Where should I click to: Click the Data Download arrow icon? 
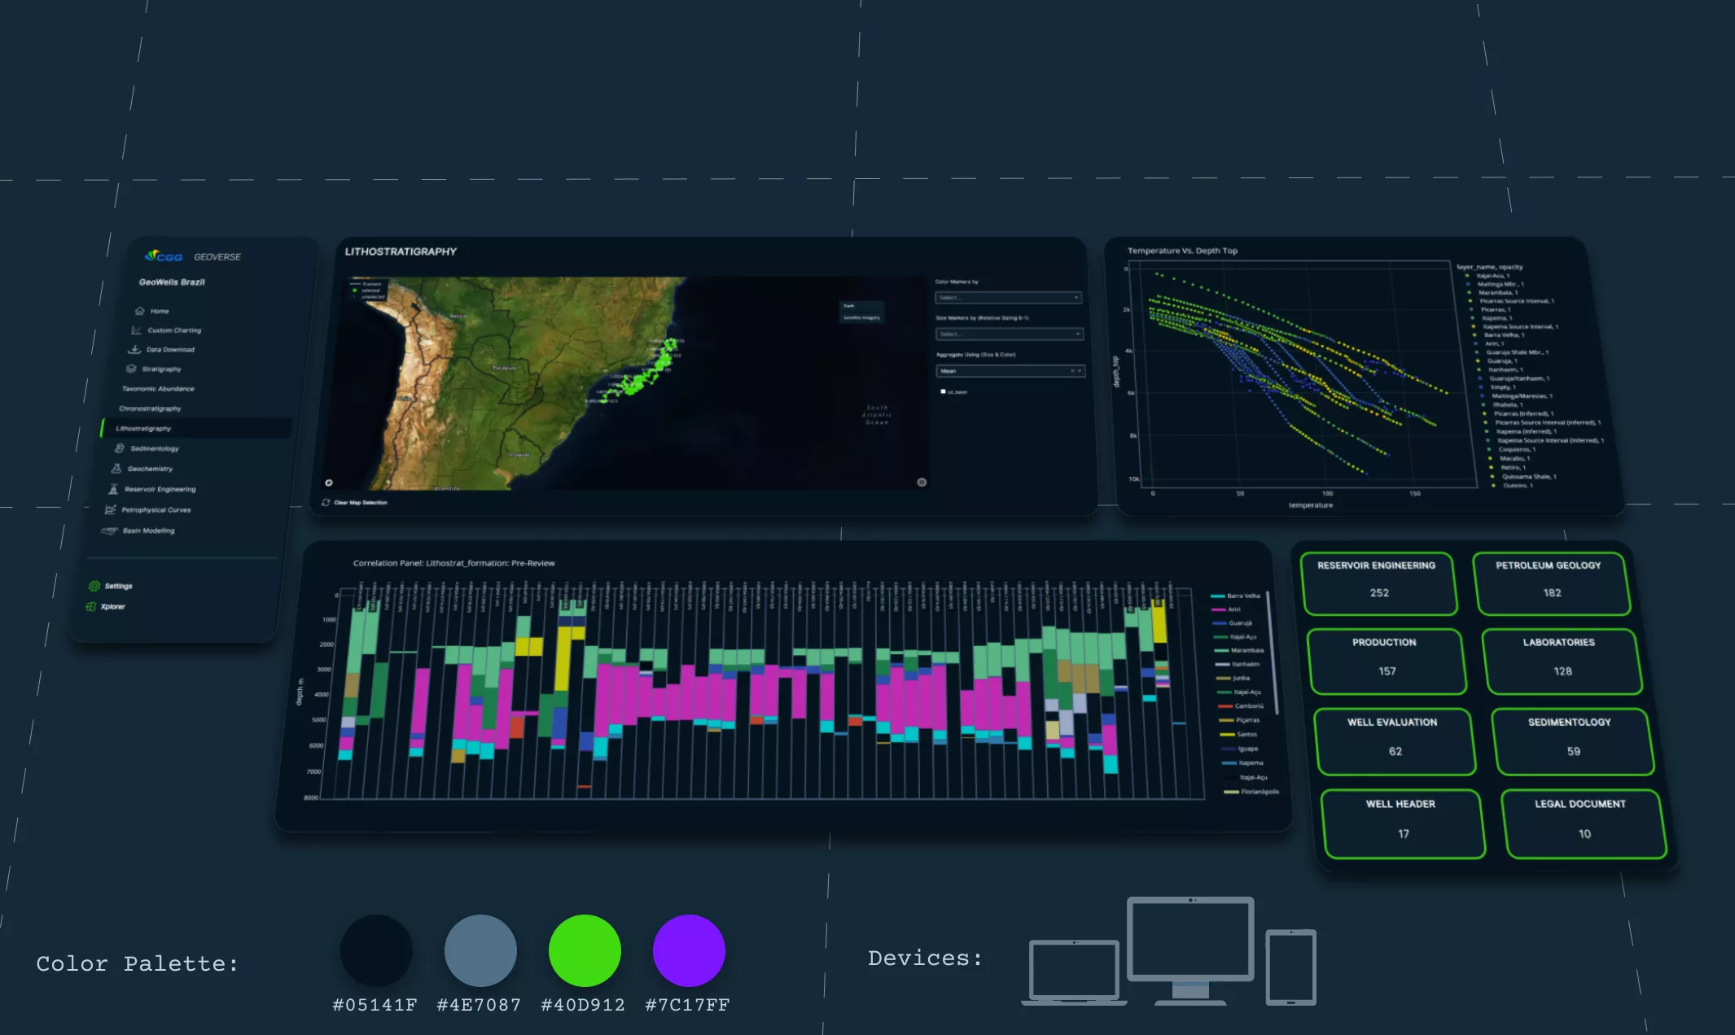click(x=134, y=350)
